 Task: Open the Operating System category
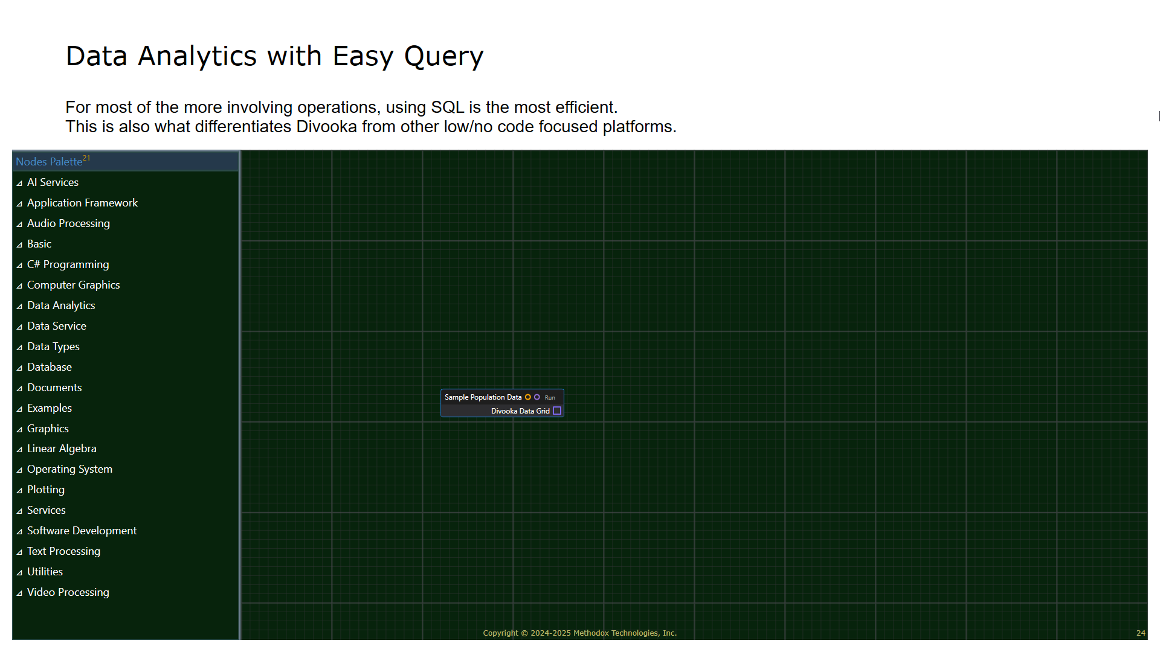tap(69, 469)
